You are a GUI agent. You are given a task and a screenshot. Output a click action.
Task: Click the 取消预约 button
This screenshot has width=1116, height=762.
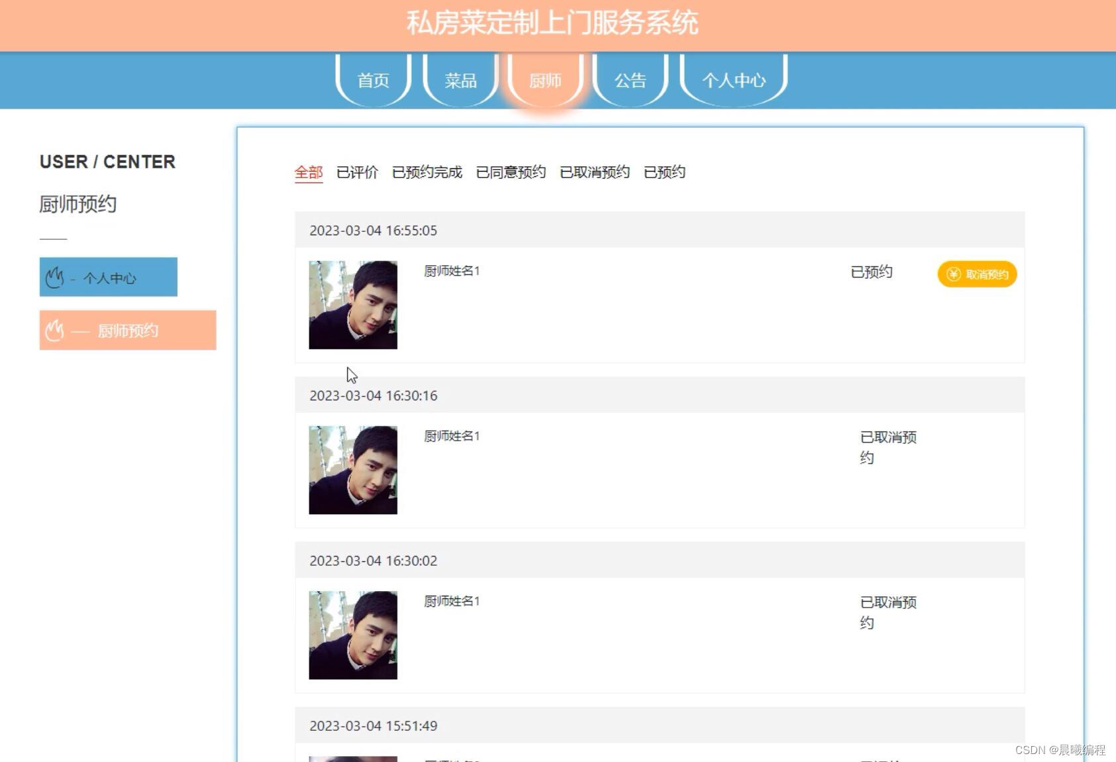(977, 274)
